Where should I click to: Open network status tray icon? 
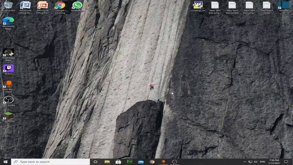(x=250, y=162)
